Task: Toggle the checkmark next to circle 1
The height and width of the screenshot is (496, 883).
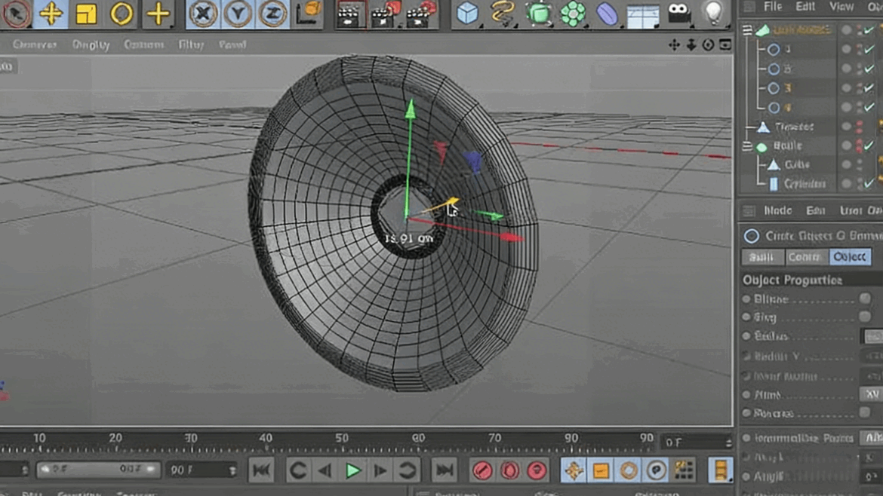Action: (869, 48)
